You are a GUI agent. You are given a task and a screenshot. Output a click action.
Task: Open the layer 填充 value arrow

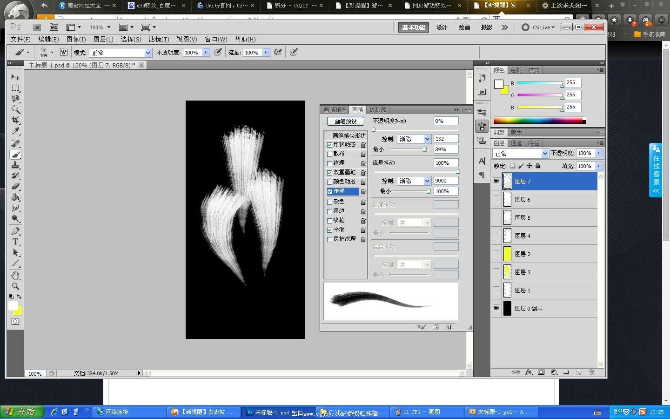point(599,166)
